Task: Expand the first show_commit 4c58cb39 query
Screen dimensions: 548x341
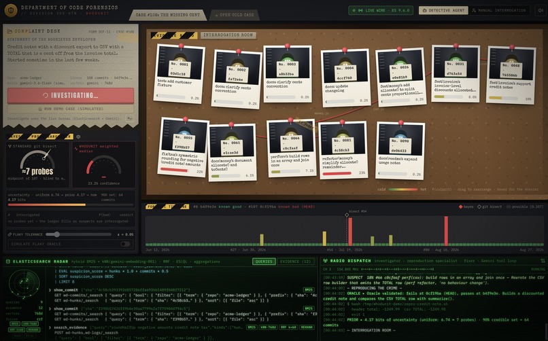Action: pyautogui.click(x=182, y=290)
